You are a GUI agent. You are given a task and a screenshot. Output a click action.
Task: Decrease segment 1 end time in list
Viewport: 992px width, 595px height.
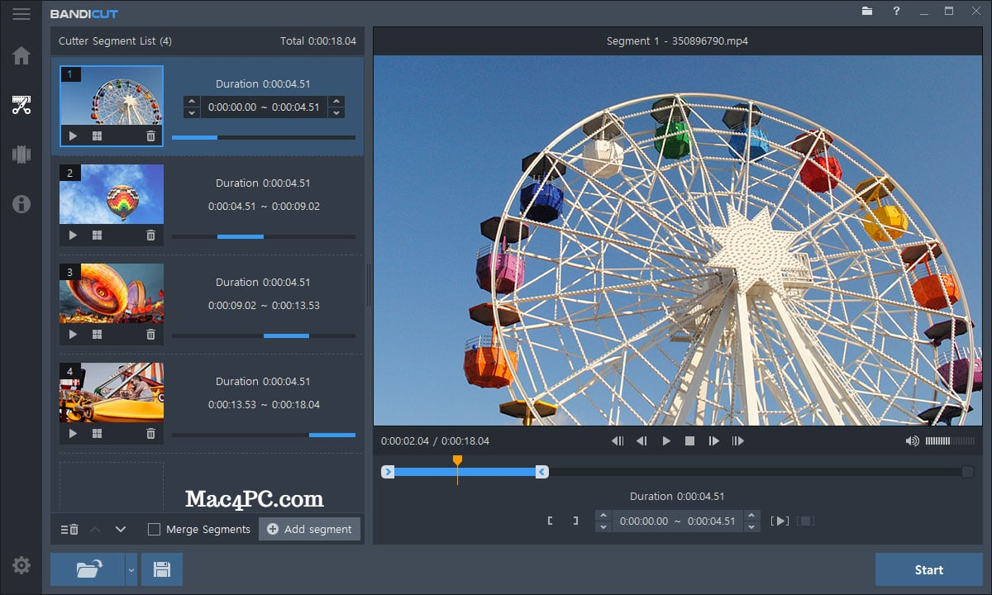tap(336, 112)
